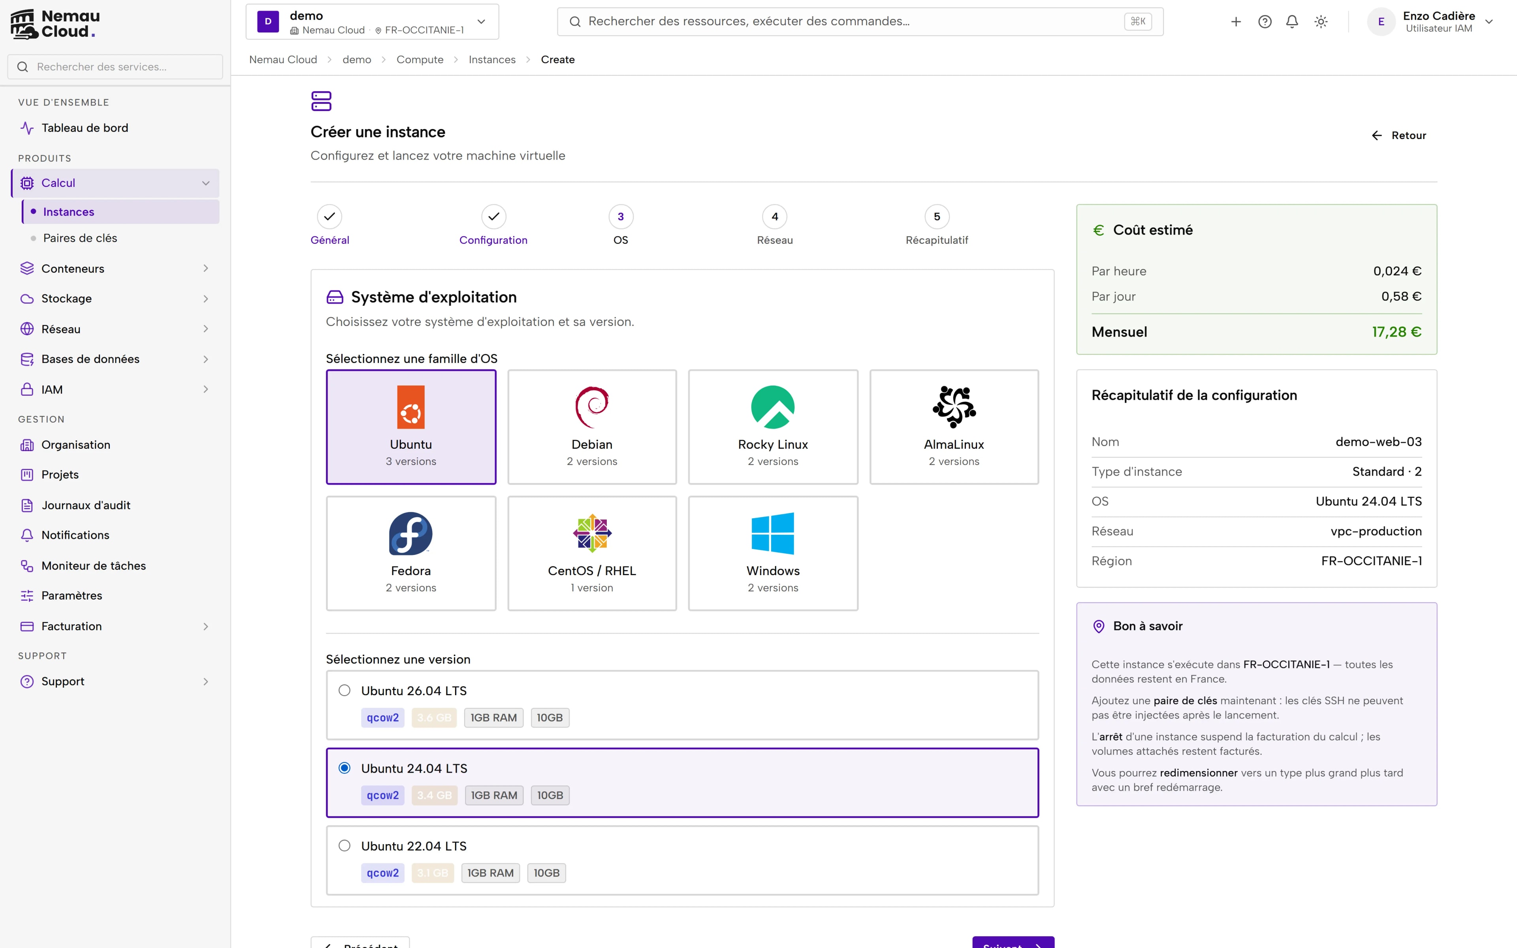Viewport: 1517px width, 948px height.
Task: Open the notifications bell in header
Action: click(1292, 22)
